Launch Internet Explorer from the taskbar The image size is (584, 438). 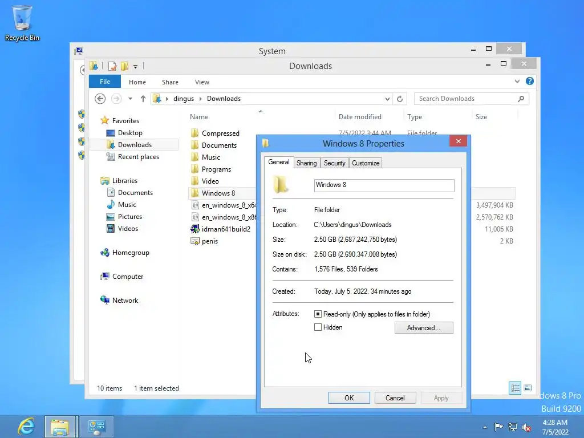pos(26,427)
